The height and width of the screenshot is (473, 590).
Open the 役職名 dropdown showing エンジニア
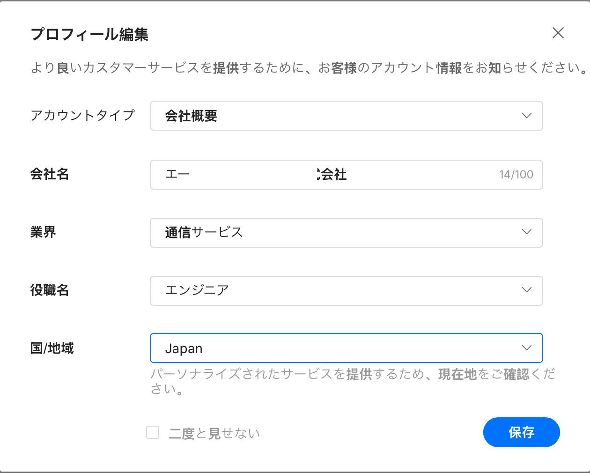346,291
